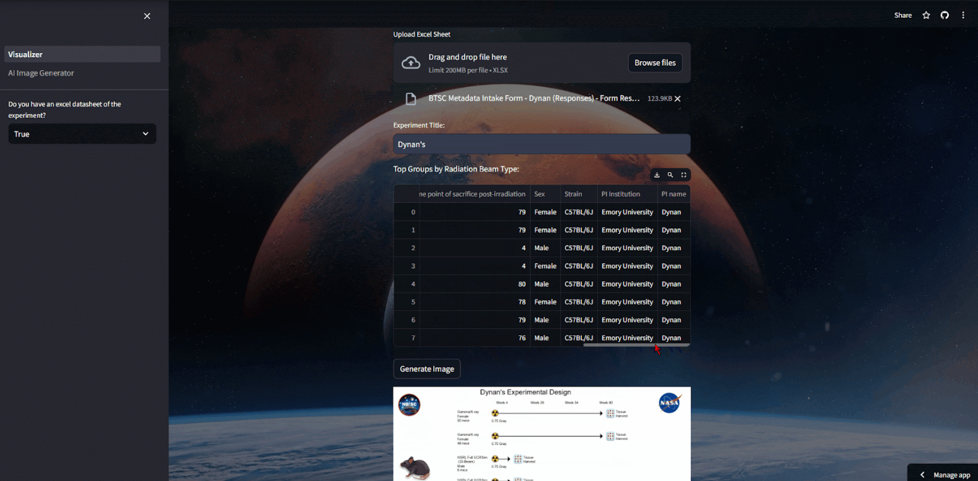Click the star favorite icon
Image resolution: width=978 pixels, height=481 pixels.
pos(926,15)
